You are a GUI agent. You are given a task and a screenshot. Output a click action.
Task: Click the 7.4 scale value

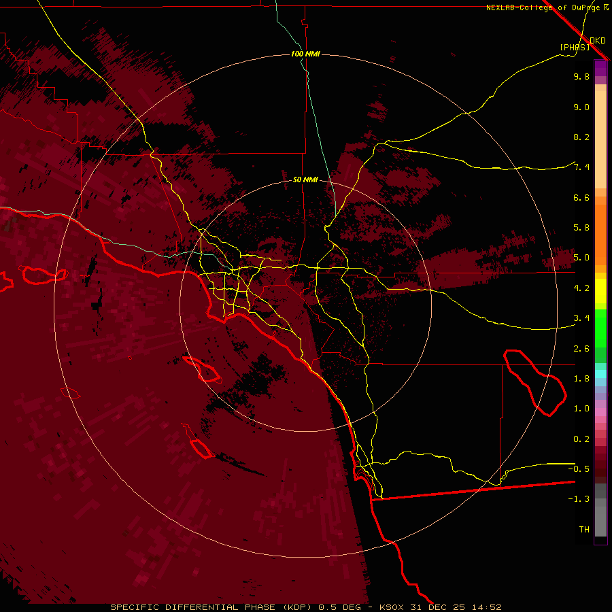[x=581, y=167]
